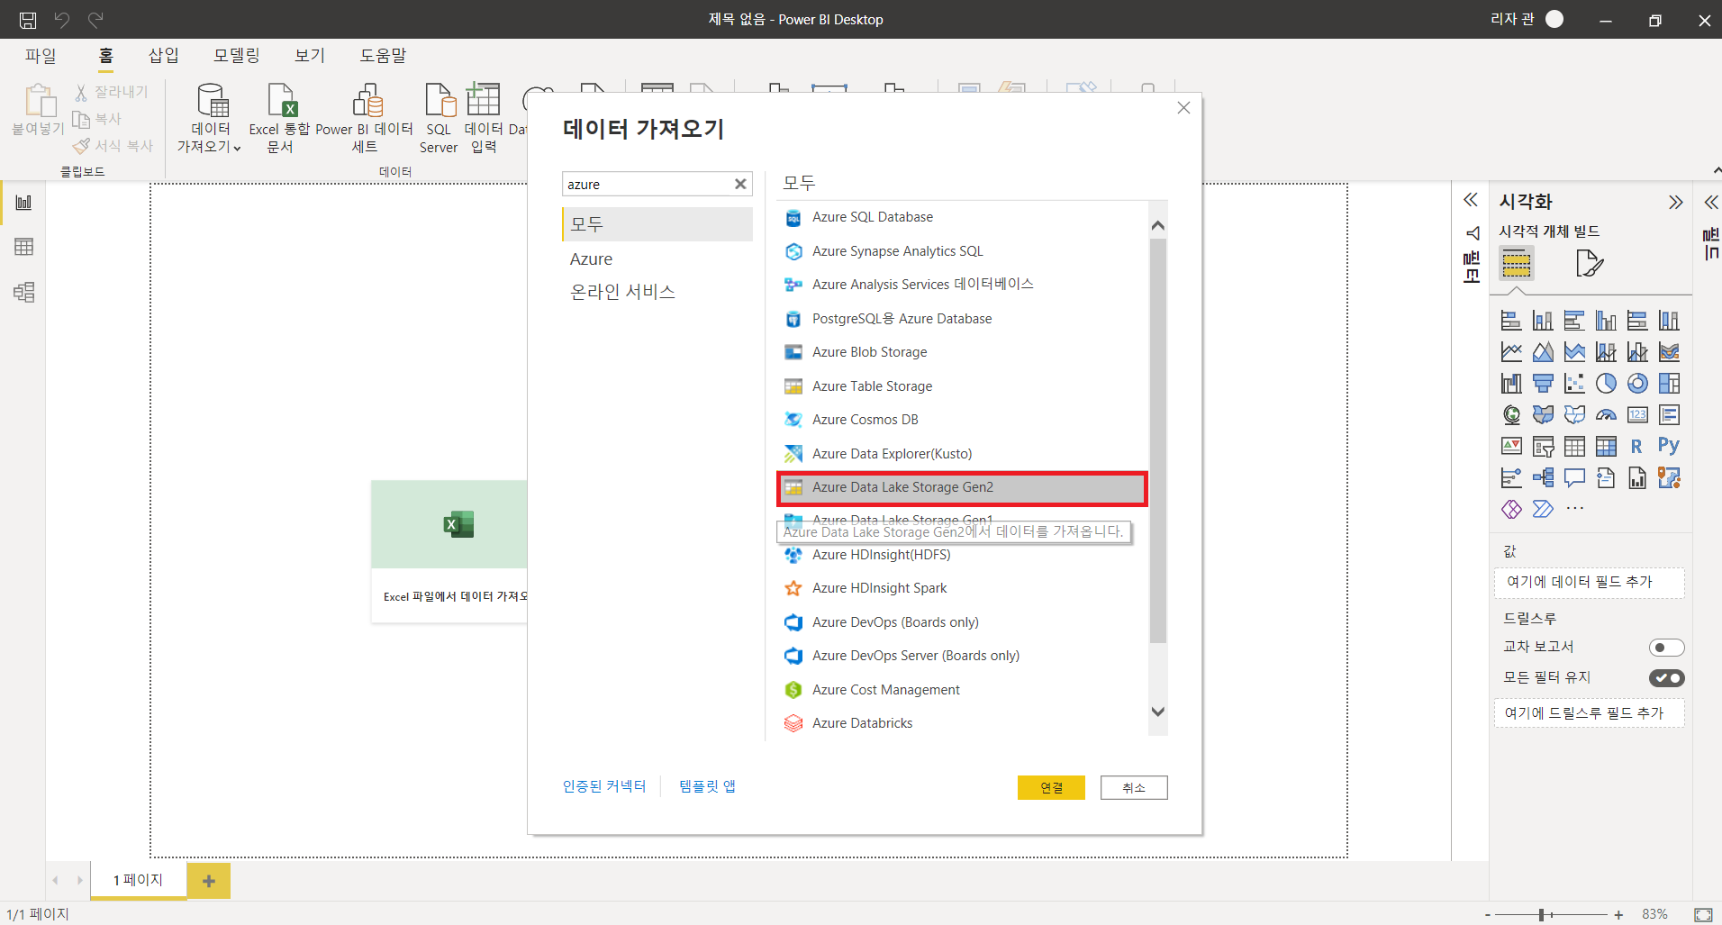Image resolution: width=1722 pixels, height=925 pixels.
Task: Click the save icon in title bar
Action: (28, 19)
